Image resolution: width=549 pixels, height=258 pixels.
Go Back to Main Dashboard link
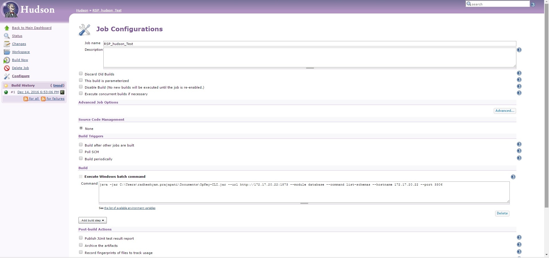pyautogui.click(x=32, y=28)
